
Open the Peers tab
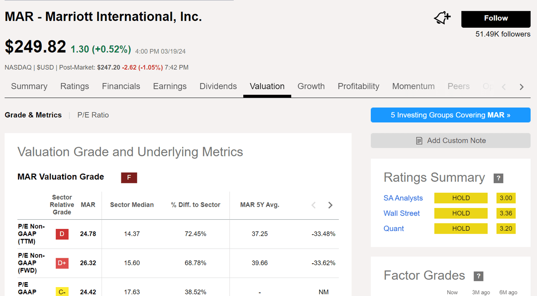click(459, 86)
